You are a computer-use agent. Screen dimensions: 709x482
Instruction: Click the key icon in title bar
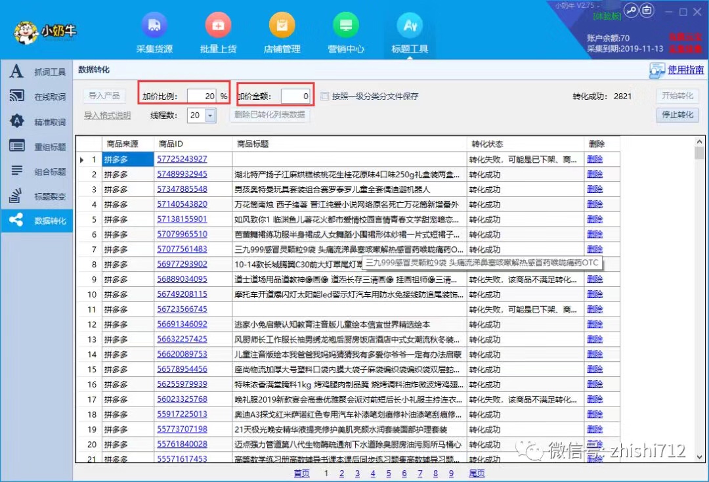point(631,10)
